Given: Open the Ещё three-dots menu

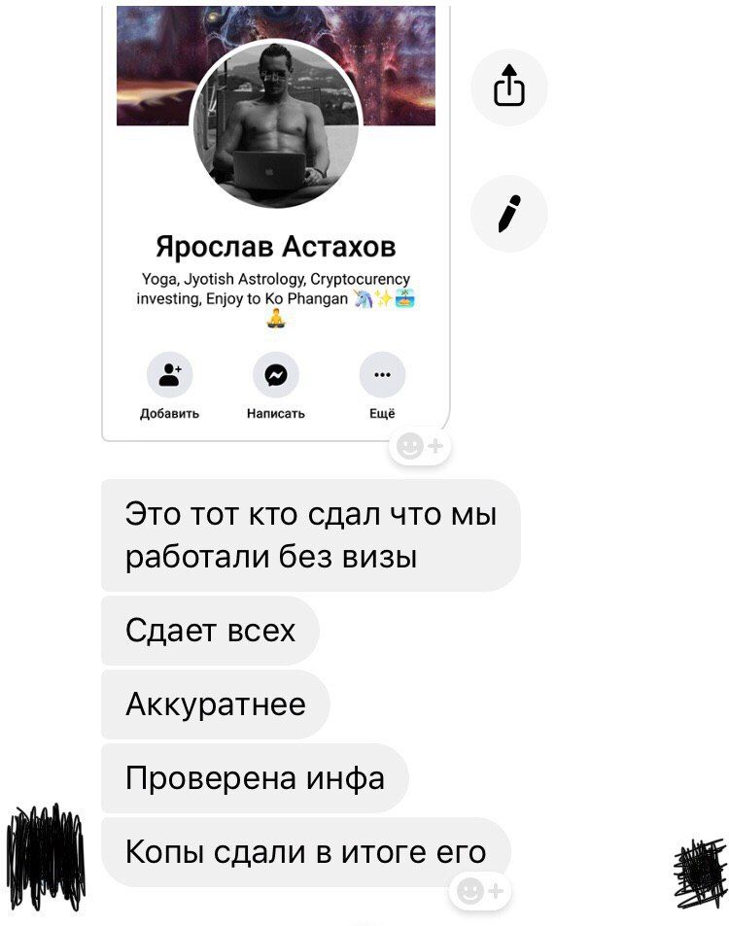Looking at the screenshot, I should pyautogui.click(x=382, y=374).
